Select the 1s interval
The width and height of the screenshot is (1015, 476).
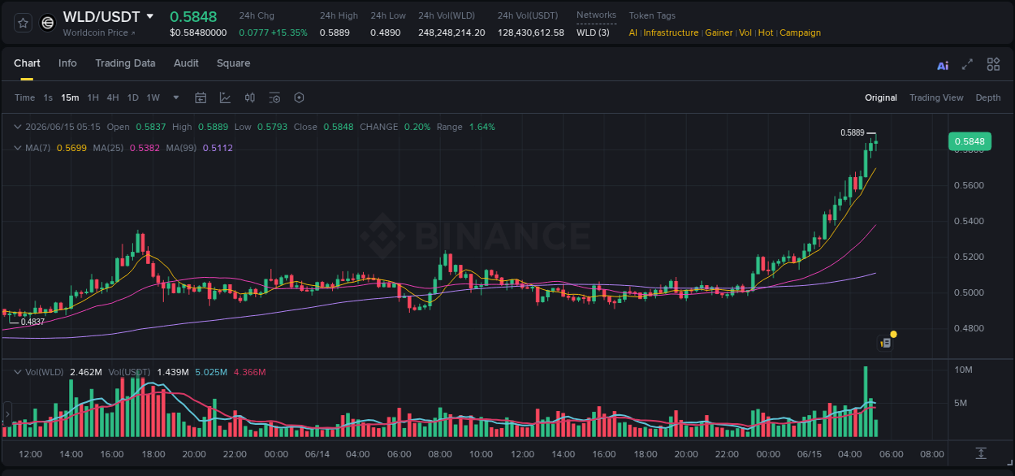pos(48,97)
